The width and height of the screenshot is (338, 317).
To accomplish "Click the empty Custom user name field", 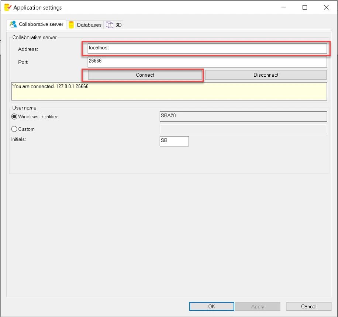I will [243, 129].
